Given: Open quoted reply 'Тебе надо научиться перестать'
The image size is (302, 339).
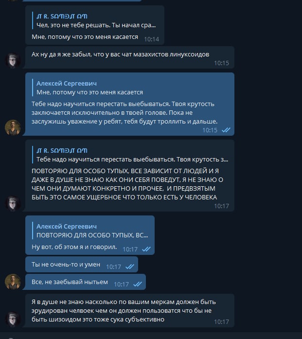Looking at the screenshot, I should click(x=130, y=155).
